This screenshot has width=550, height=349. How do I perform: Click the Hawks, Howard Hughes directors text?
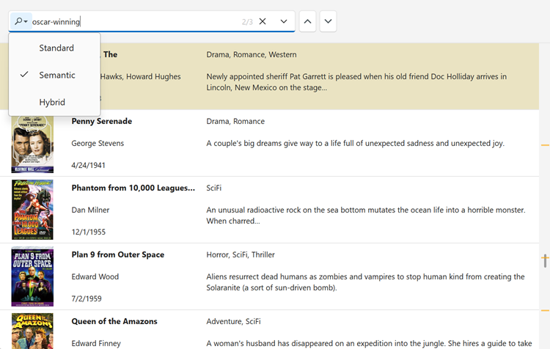pyautogui.click(x=141, y=77)
